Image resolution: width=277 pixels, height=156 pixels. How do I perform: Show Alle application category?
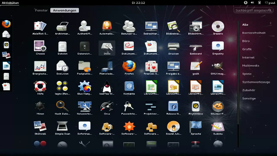point(245,25)
